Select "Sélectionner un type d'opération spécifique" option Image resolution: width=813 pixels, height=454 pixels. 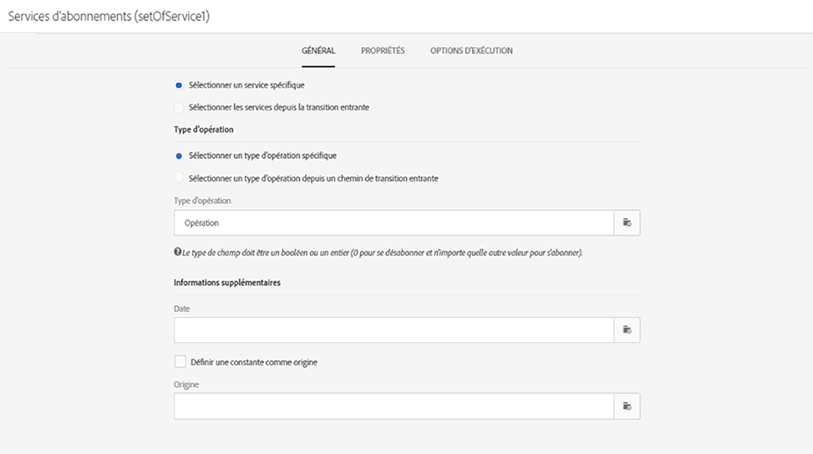coord(179,156)
